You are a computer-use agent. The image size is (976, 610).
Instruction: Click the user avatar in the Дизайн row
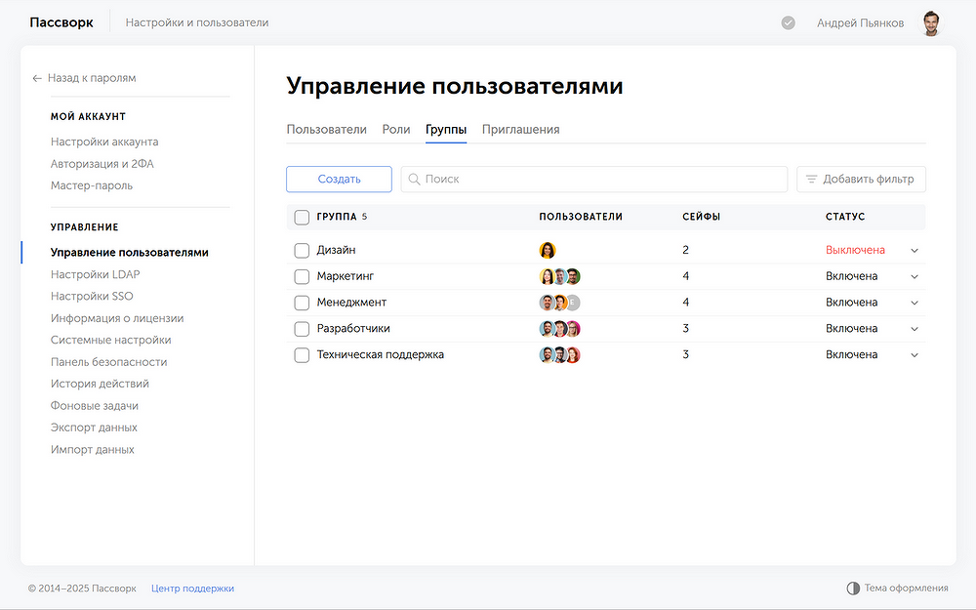548,250
